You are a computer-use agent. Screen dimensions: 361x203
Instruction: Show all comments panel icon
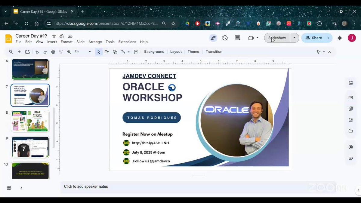click(x=237, y=38)
